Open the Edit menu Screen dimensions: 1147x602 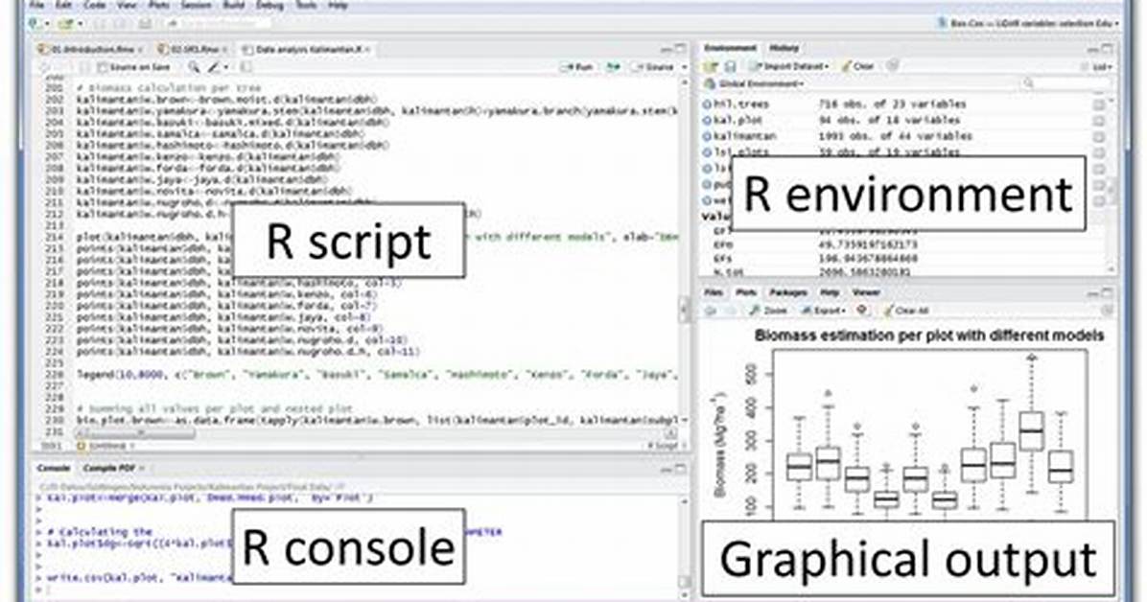pos(63,5)
